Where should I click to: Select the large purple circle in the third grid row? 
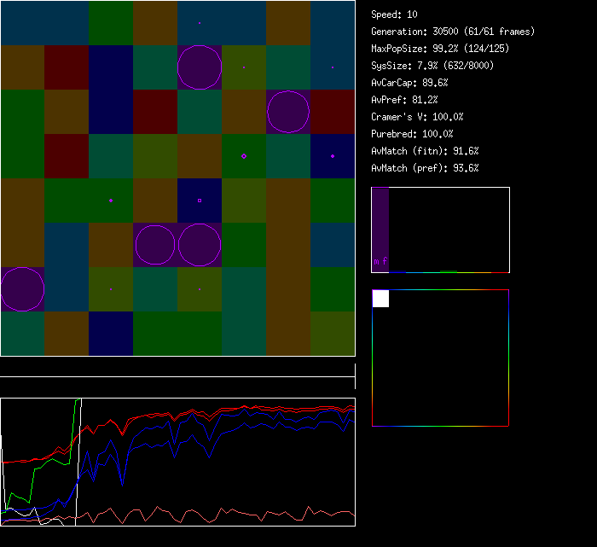pyautogui.click(x=288, y=112)
